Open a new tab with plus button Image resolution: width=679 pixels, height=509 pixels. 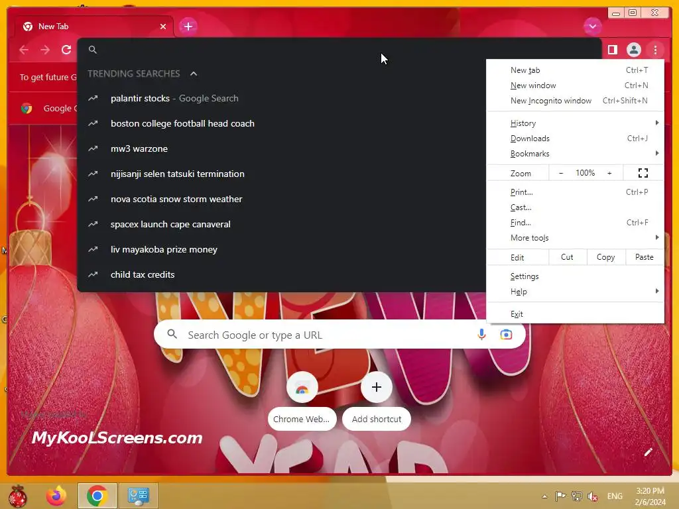click(188, 27)
